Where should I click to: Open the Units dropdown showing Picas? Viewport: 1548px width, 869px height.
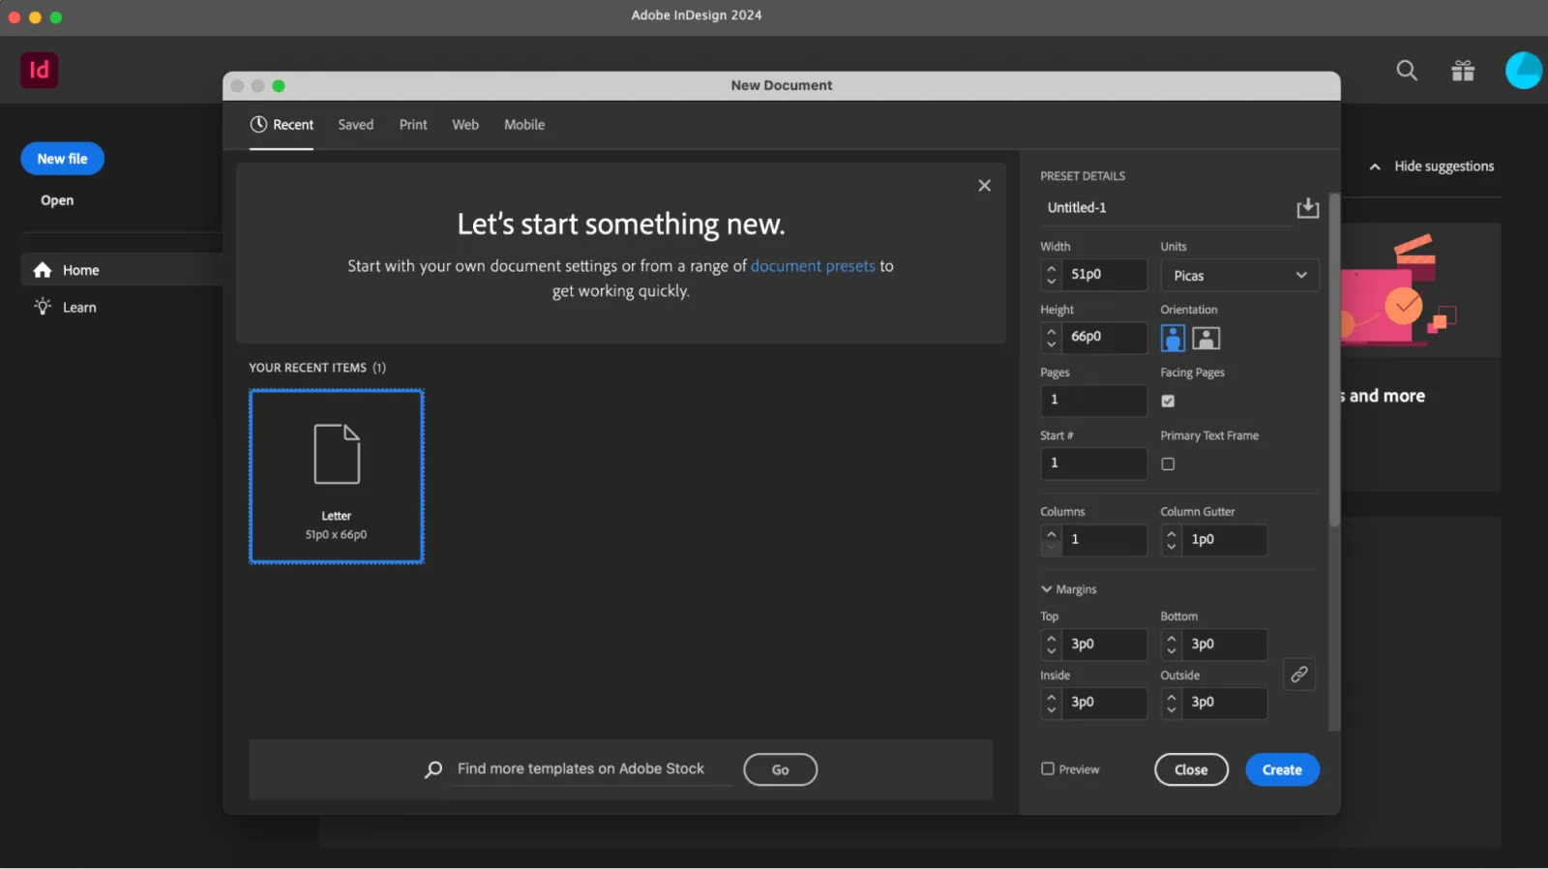click(1239, 276)
